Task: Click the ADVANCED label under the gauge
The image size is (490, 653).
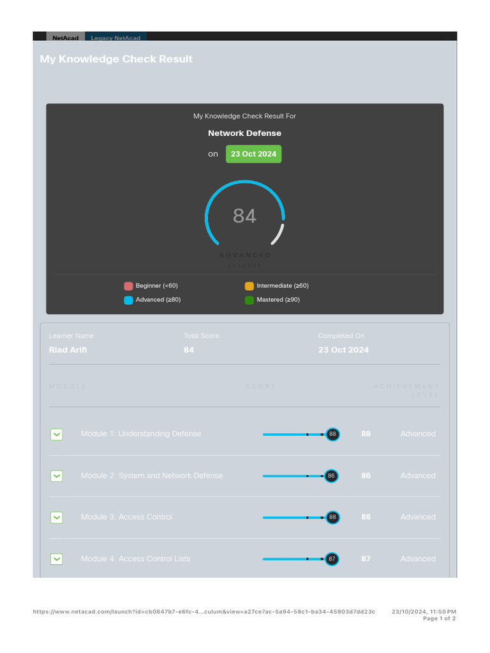Action: [245, 255]
